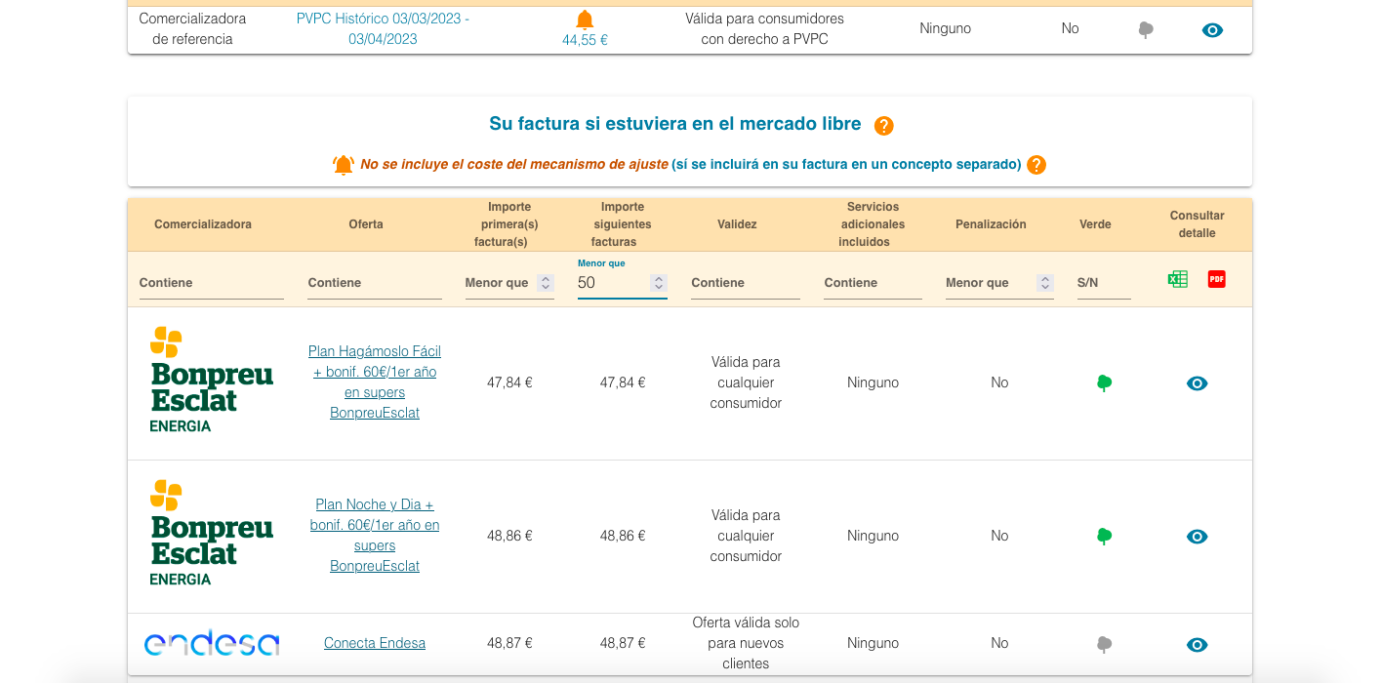The height and width of the screenshot is (683, 1381).
Task: Click No penalización cell in Hagámoslo Fácil row
Action: (999, 382)
